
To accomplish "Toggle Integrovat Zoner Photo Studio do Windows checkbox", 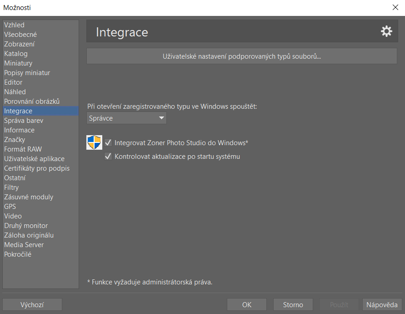I will 108,142.
